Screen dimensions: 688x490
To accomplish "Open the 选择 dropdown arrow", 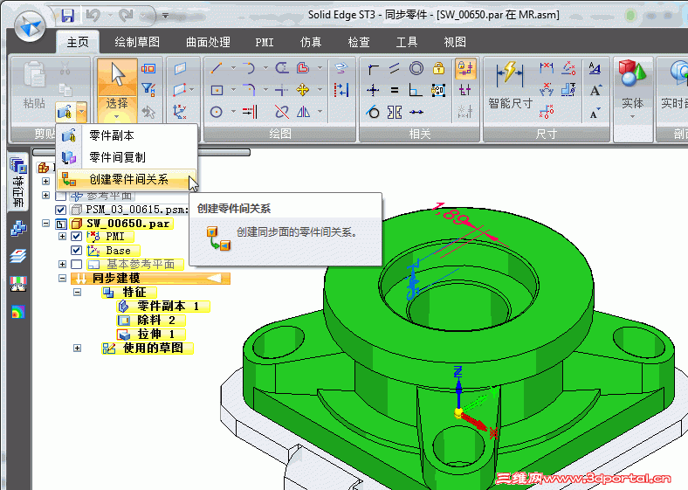I will (117, 117).
